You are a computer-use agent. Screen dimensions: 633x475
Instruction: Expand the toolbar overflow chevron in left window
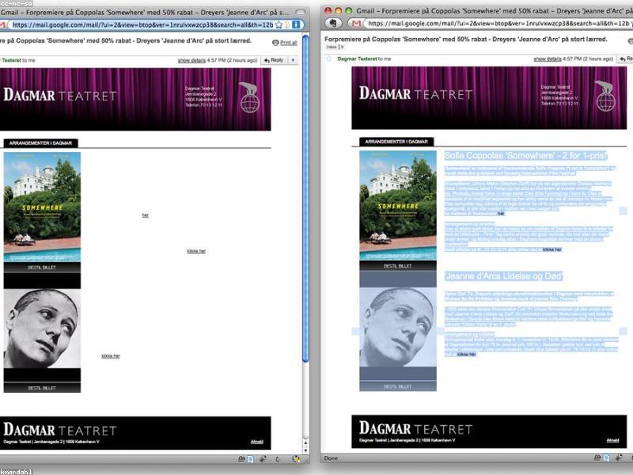click(x=287, y=25)
